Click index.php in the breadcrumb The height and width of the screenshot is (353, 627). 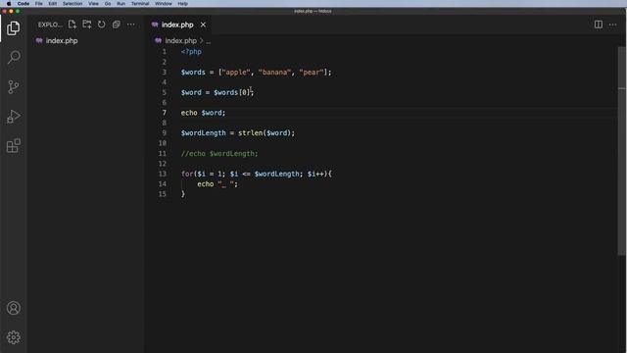[x=180, y=41]
